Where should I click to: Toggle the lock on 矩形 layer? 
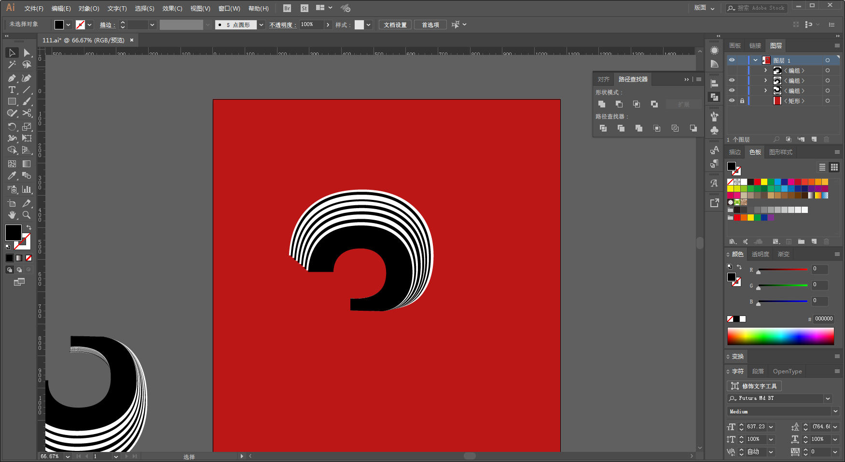pyautogui.click(x=742, y=101)
